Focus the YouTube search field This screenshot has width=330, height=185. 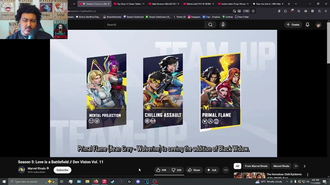(154, 25)
